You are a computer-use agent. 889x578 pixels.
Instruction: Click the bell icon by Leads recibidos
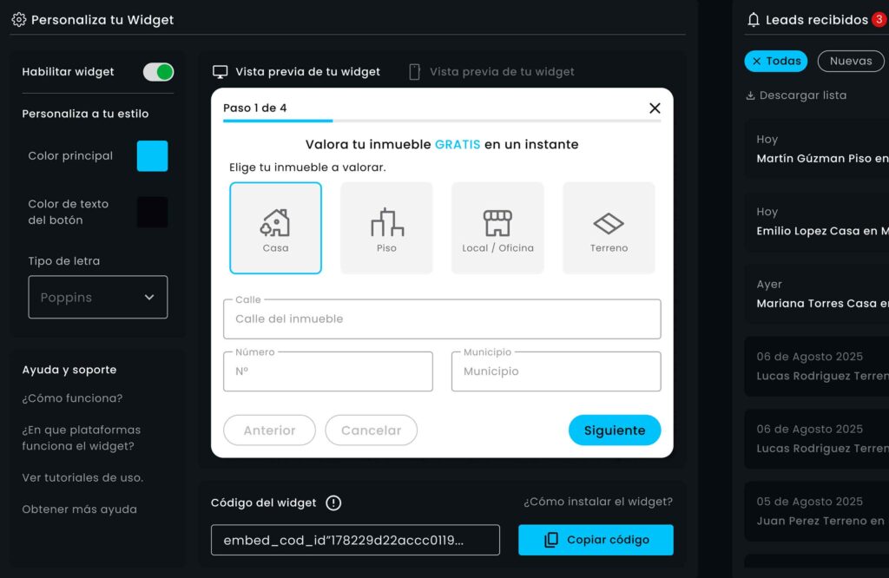(x=754, y=19)
